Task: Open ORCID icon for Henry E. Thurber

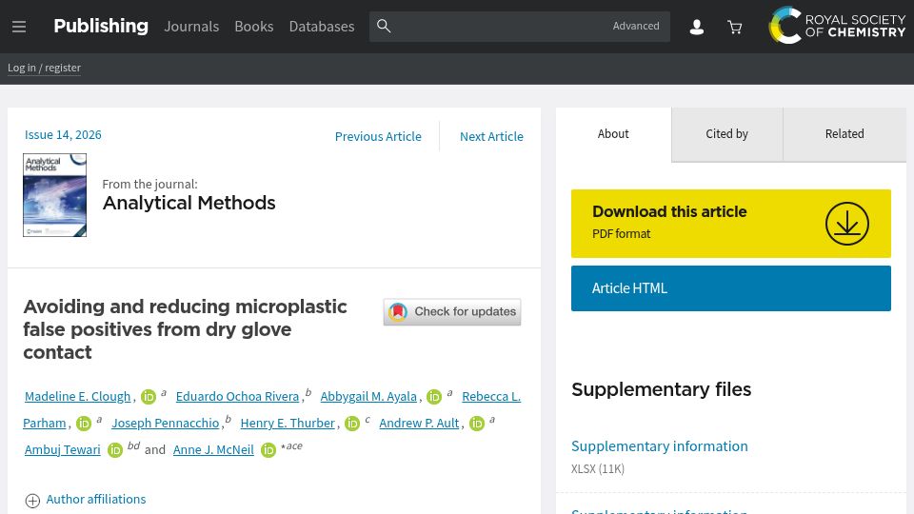Action: coord(352,424)
